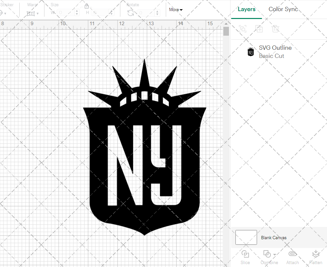Click the Delete layer trash icon
This screenshot has height=267, width=327.
pos(276,29)
